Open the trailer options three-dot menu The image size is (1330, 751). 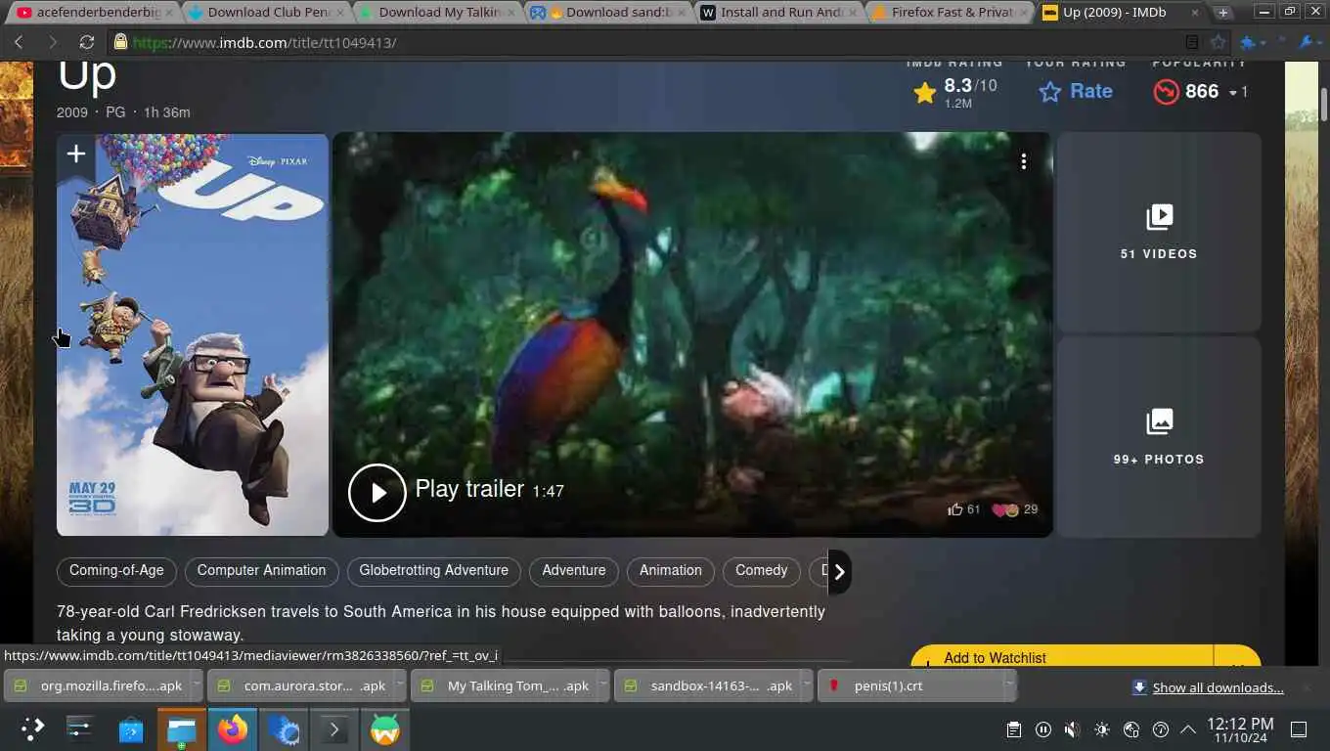click(x=1024, y=161)
